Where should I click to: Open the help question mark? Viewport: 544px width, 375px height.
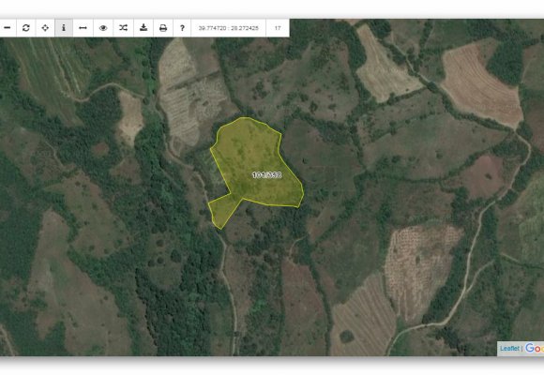coord(182,28)
